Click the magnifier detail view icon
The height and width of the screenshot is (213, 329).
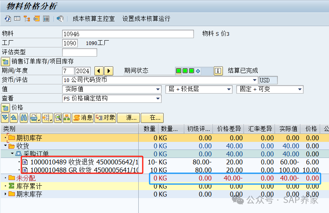tap(58, 118)
